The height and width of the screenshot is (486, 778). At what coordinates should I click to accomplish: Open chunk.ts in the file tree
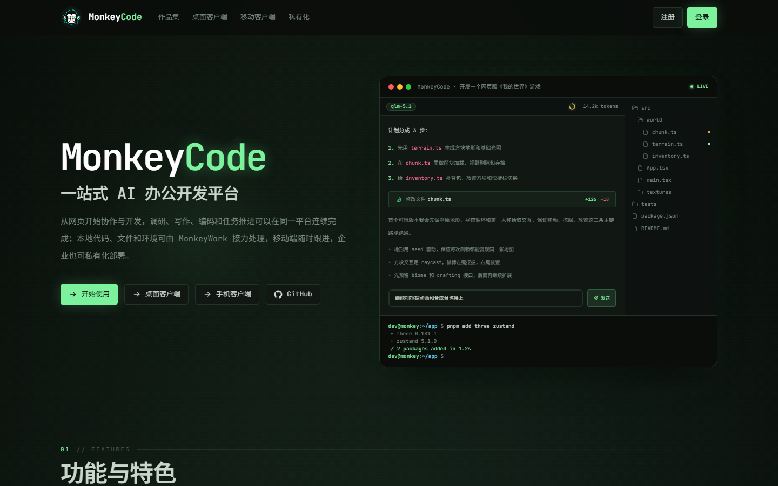coord(664,132)
